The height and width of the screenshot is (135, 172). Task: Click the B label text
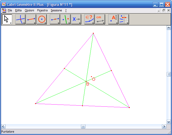pyautogui.click(x=88, y=84)
